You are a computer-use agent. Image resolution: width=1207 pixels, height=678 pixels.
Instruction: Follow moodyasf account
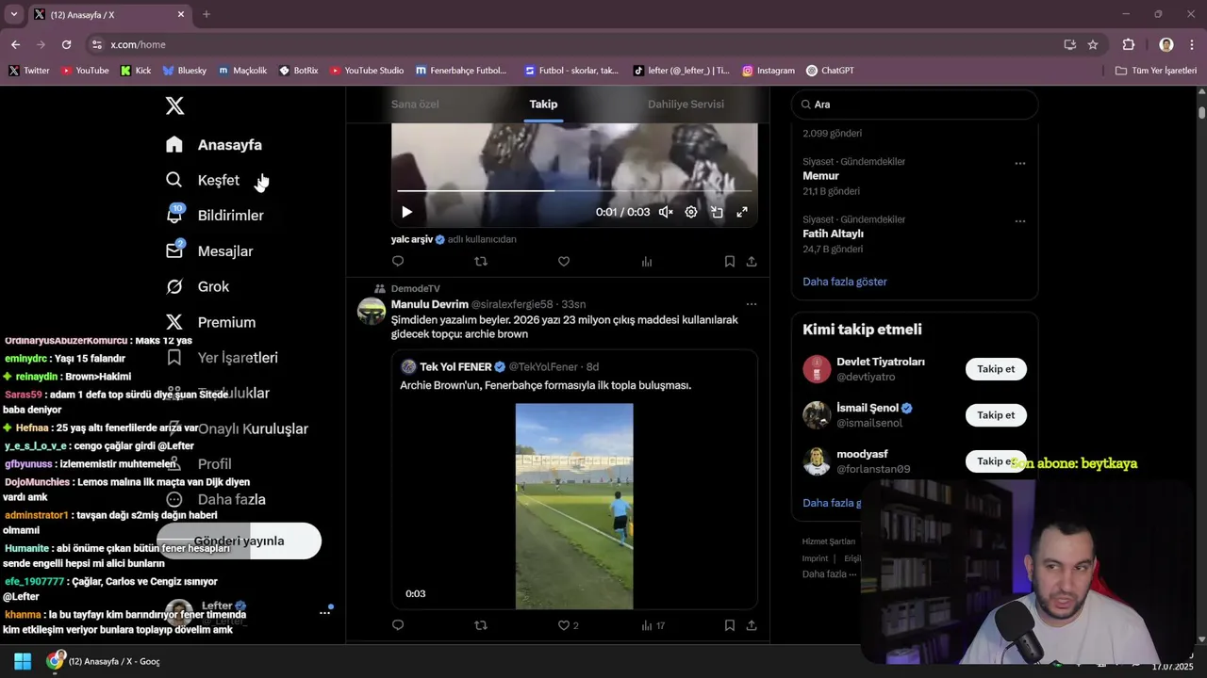click(x=996, y=461)
